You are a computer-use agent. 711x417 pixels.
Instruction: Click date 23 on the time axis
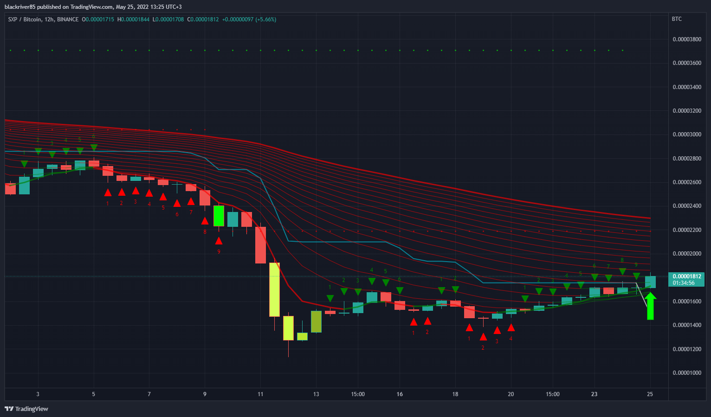(x=595, y=394)
